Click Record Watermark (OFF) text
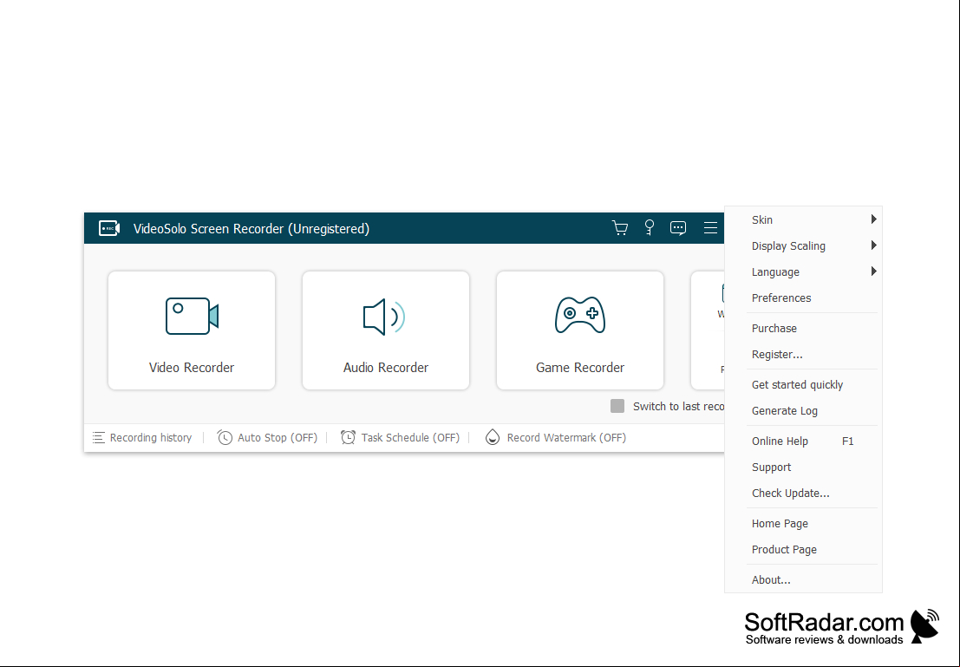The image size is (960, 667). point(566,437)
